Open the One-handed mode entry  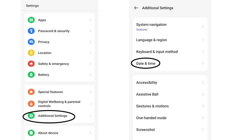151,118
